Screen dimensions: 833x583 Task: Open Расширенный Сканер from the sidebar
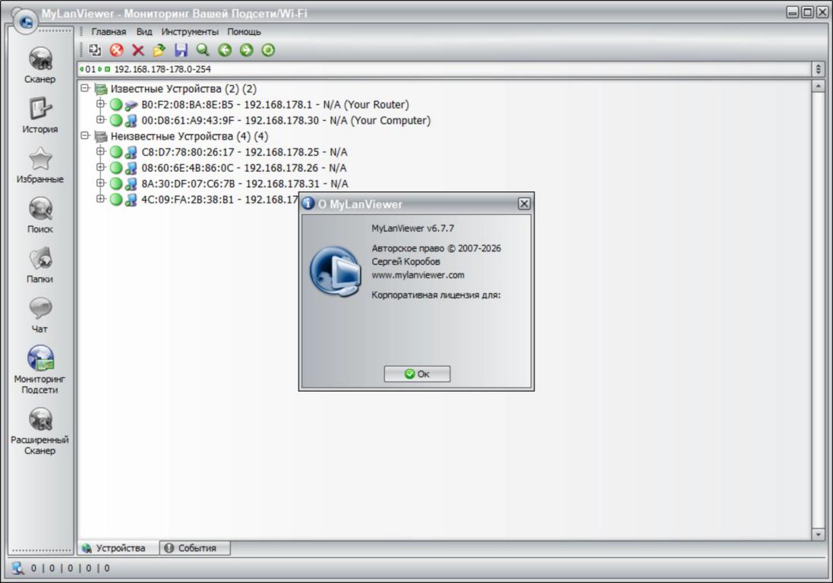(x=40, y=419)
